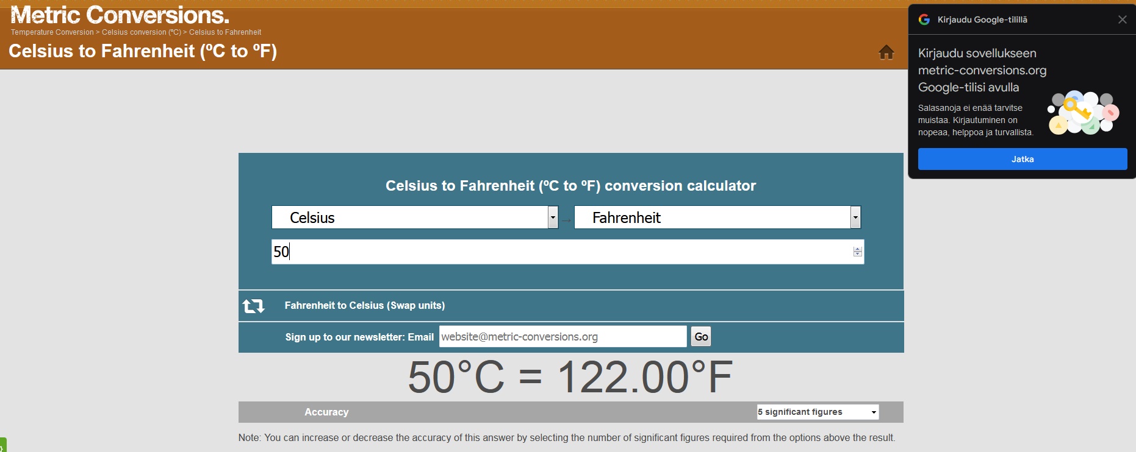This screenshot has height=452, width=1136.
Task: Click the Celsius to Fahrenheit page heading
Action: pyautogui.click(x=143, y=51)
